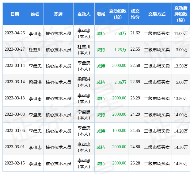The height and width of the screenshot is (174, 190).
Task: Click the holdings value 14.20万
Action: pyautogui.click(x=181, y=131)
